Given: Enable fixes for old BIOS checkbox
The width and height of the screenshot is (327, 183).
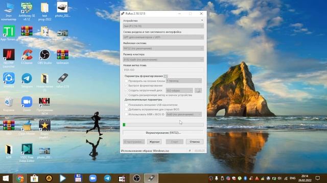Looking at the screenshot, I should point(126,109).
